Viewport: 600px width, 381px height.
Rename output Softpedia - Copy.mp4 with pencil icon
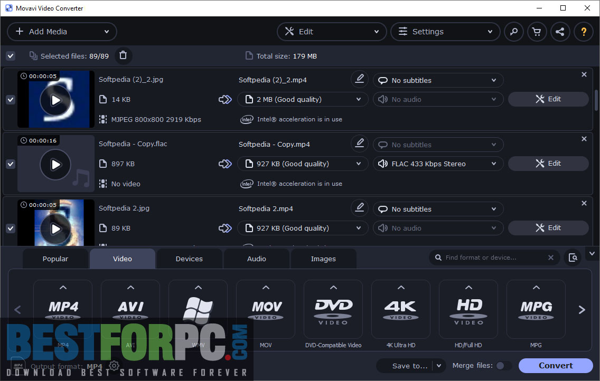[x=359, y=144]
